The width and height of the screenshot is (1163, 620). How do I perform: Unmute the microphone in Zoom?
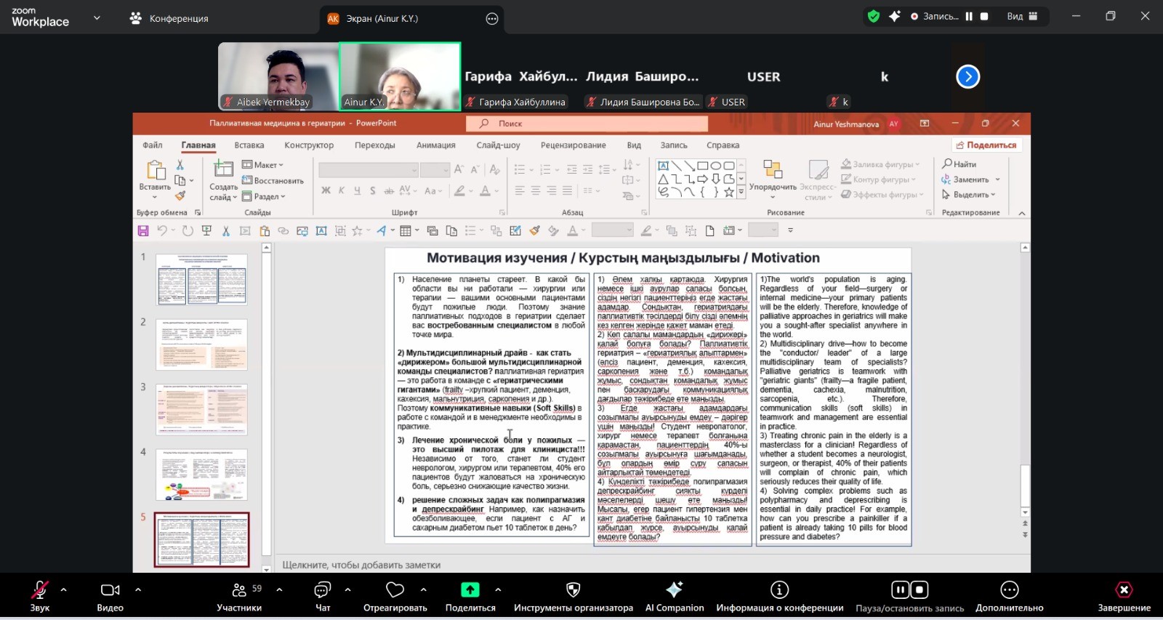tap(39, 590)
